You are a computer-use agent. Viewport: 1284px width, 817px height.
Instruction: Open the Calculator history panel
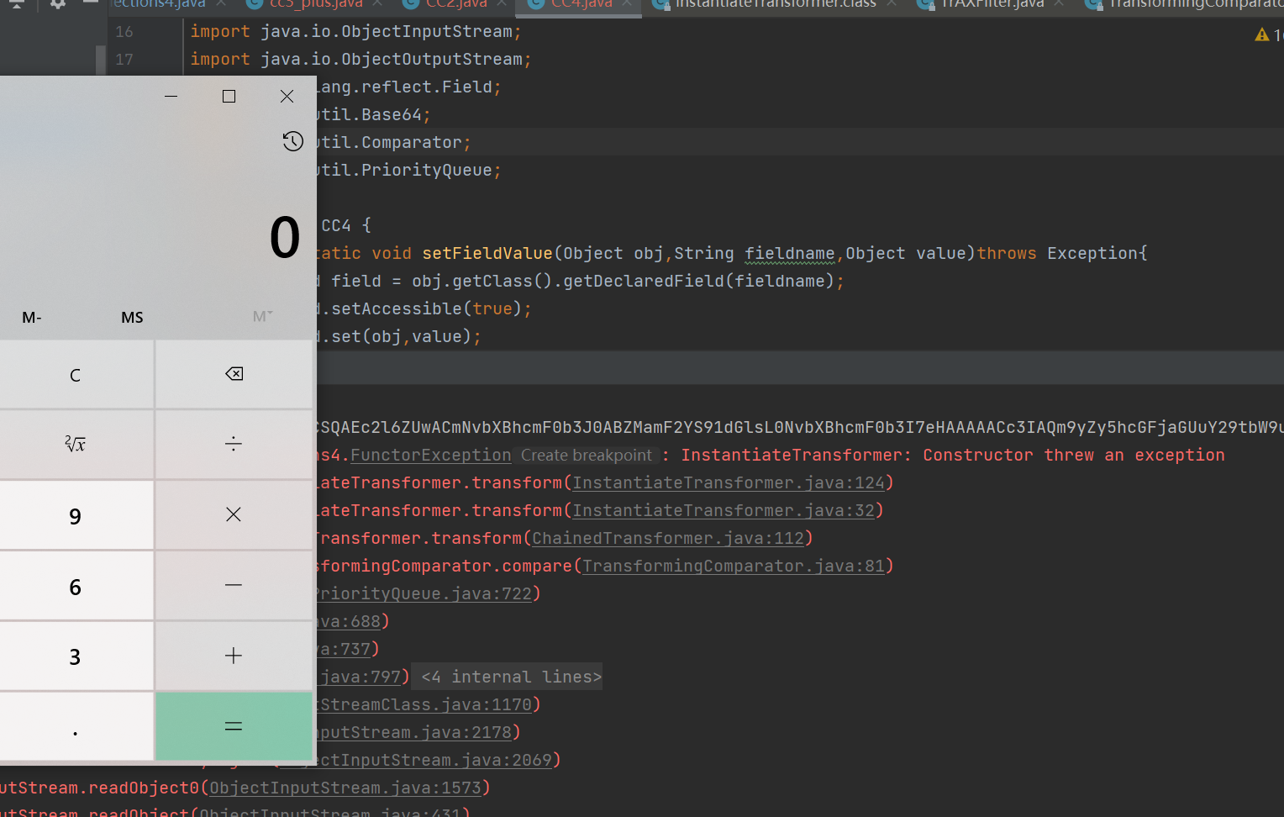pos(292,141)
